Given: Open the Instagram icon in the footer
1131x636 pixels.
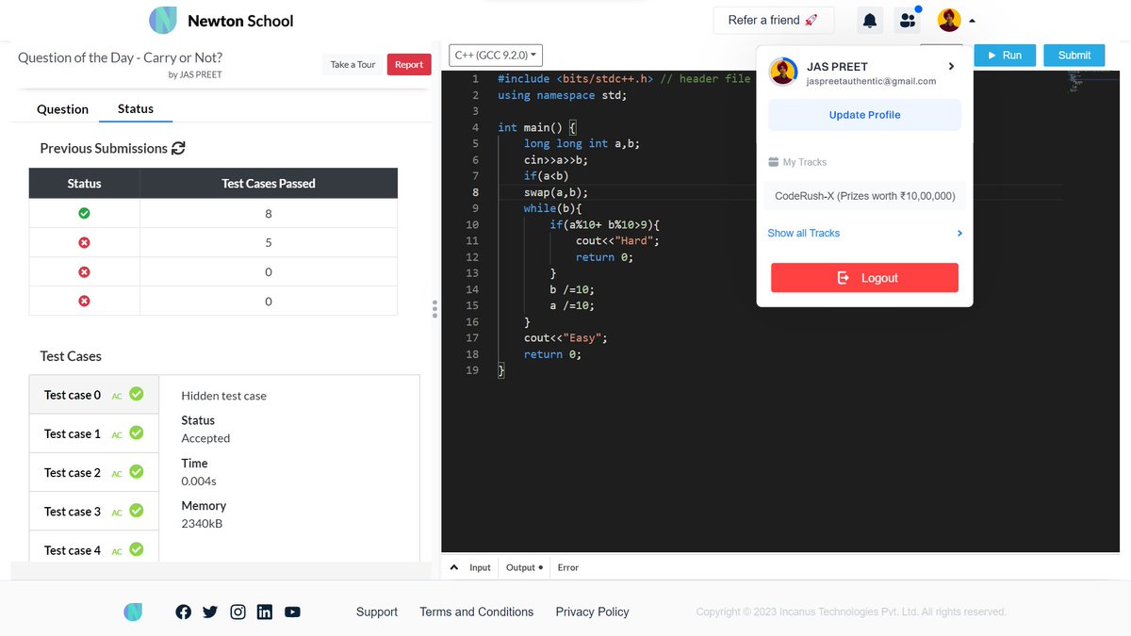Looking at the screenshot, I should [x=238, y=612].
